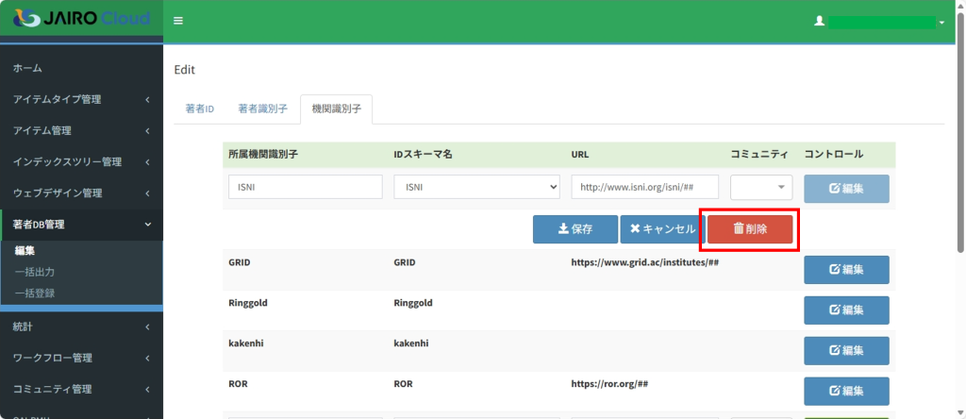This screenshot has width=966, height=419.
Task: Click the hamburger menu icon in header
Action: click(x=178, y=21)
